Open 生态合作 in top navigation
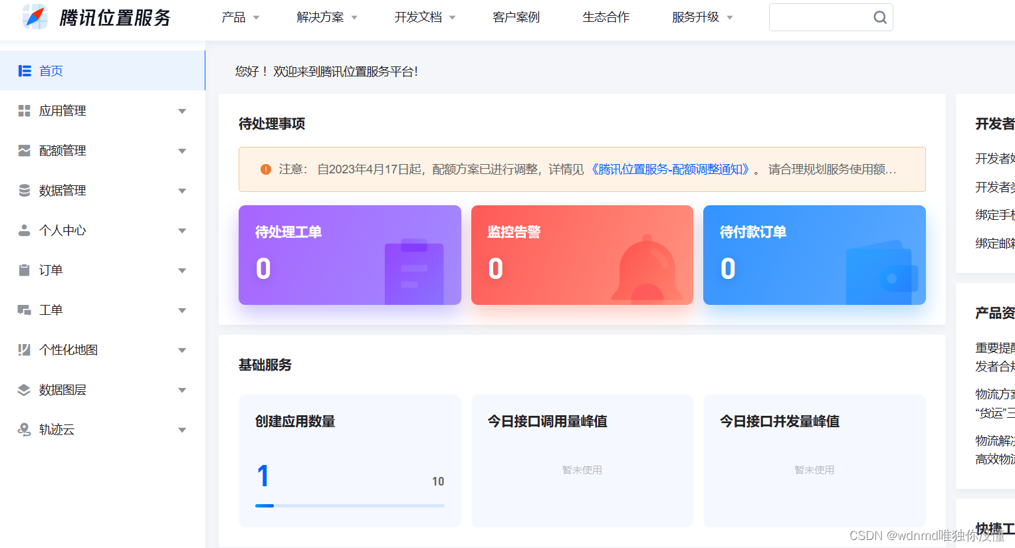This screenshot has width=1015, height=548. (x=606, y=17)
